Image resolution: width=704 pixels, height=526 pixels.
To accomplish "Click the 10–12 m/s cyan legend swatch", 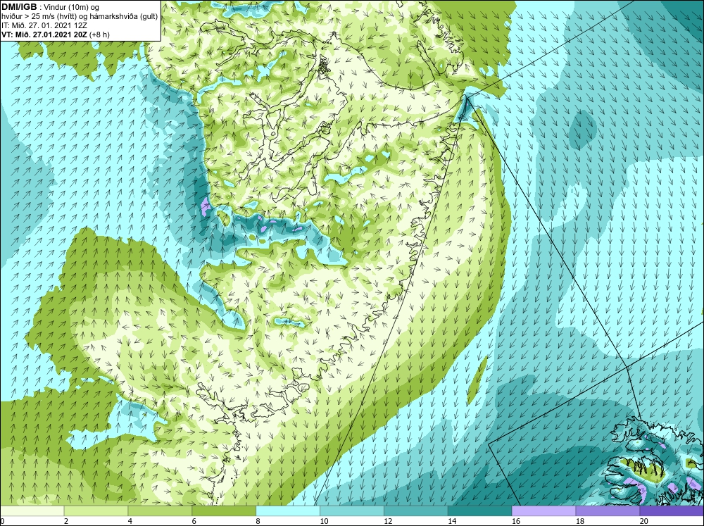I will [351, 511].
